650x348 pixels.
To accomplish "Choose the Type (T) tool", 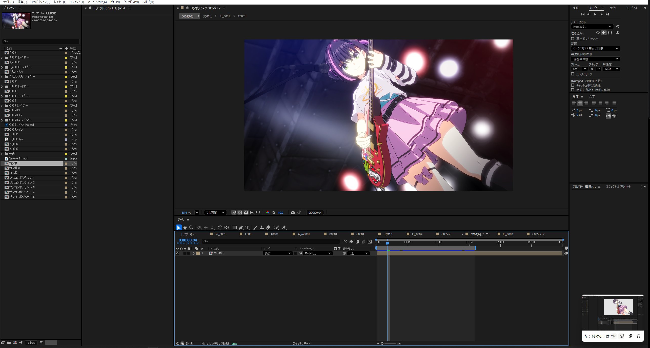I will (247, 228).
